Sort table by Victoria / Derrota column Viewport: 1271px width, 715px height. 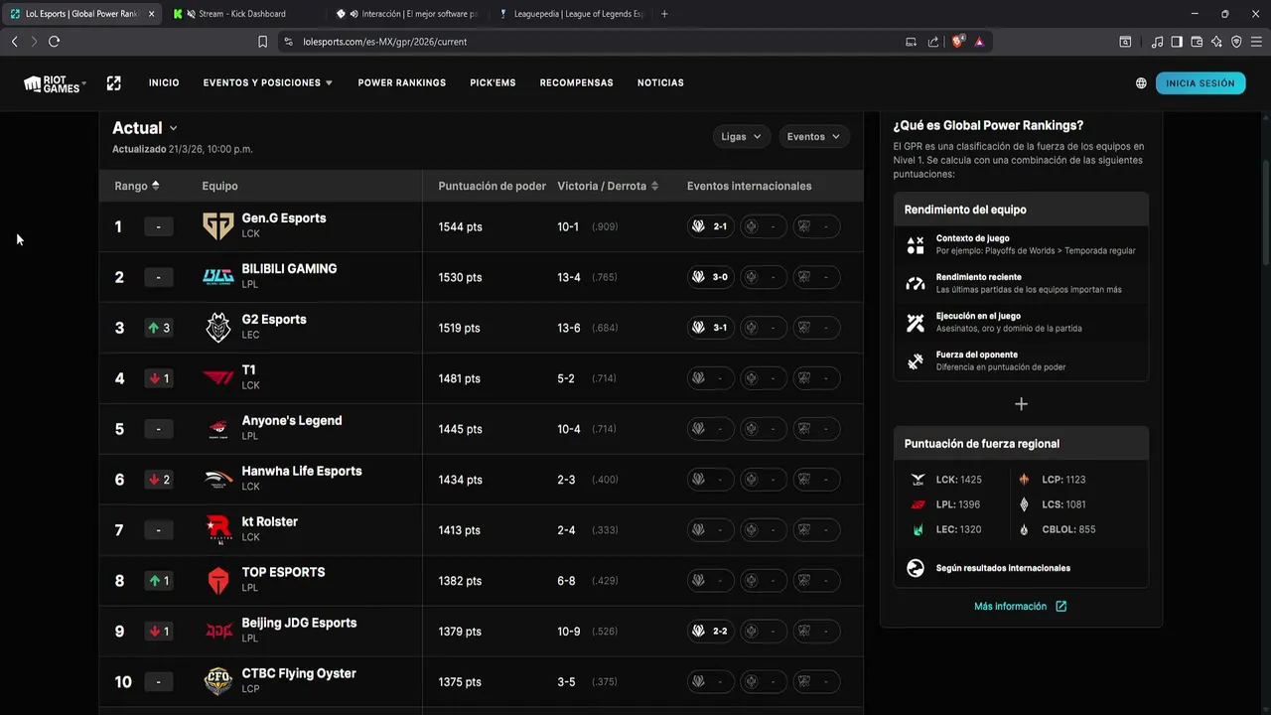pos(608,186)
